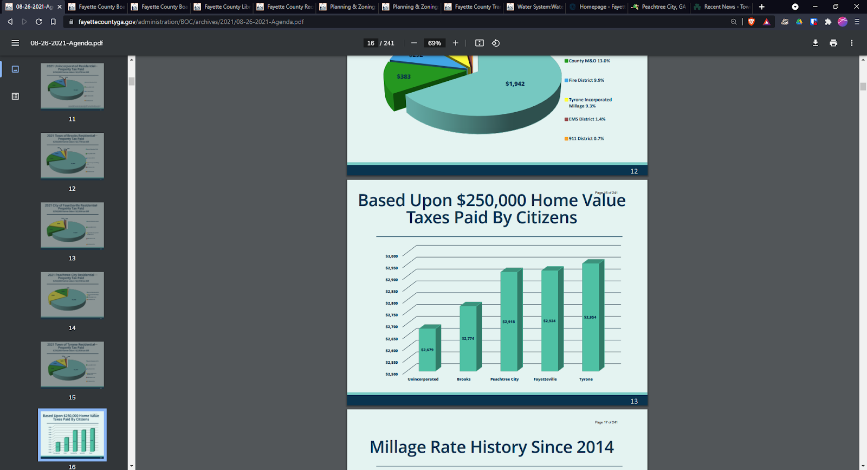Open a new browser tab
Image resolution: width=867 pixels, height=470 pixels.
pyautogui.click(x=762, y=7)
